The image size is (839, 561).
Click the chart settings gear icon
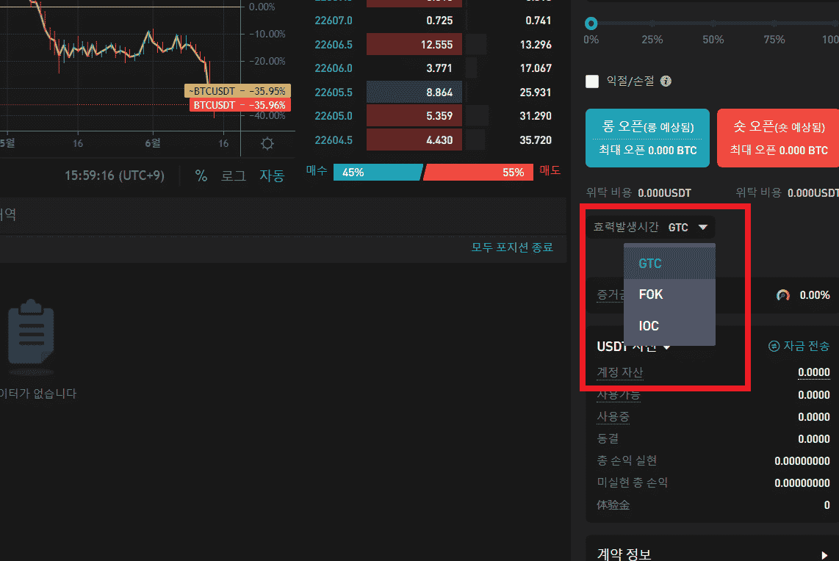pyautogui.click(x=267, y=144)
